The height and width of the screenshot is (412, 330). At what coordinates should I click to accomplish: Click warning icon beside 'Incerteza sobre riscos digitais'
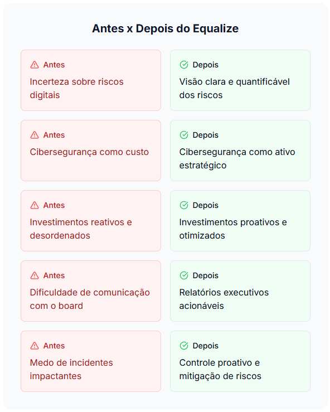tap(35, 65)
